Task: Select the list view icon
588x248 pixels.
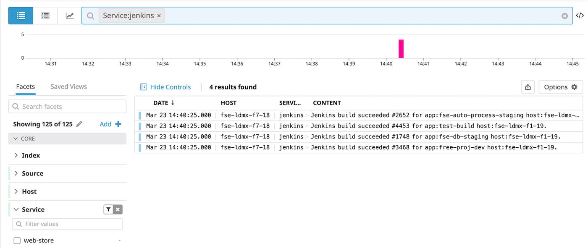Action: (20, 15)
